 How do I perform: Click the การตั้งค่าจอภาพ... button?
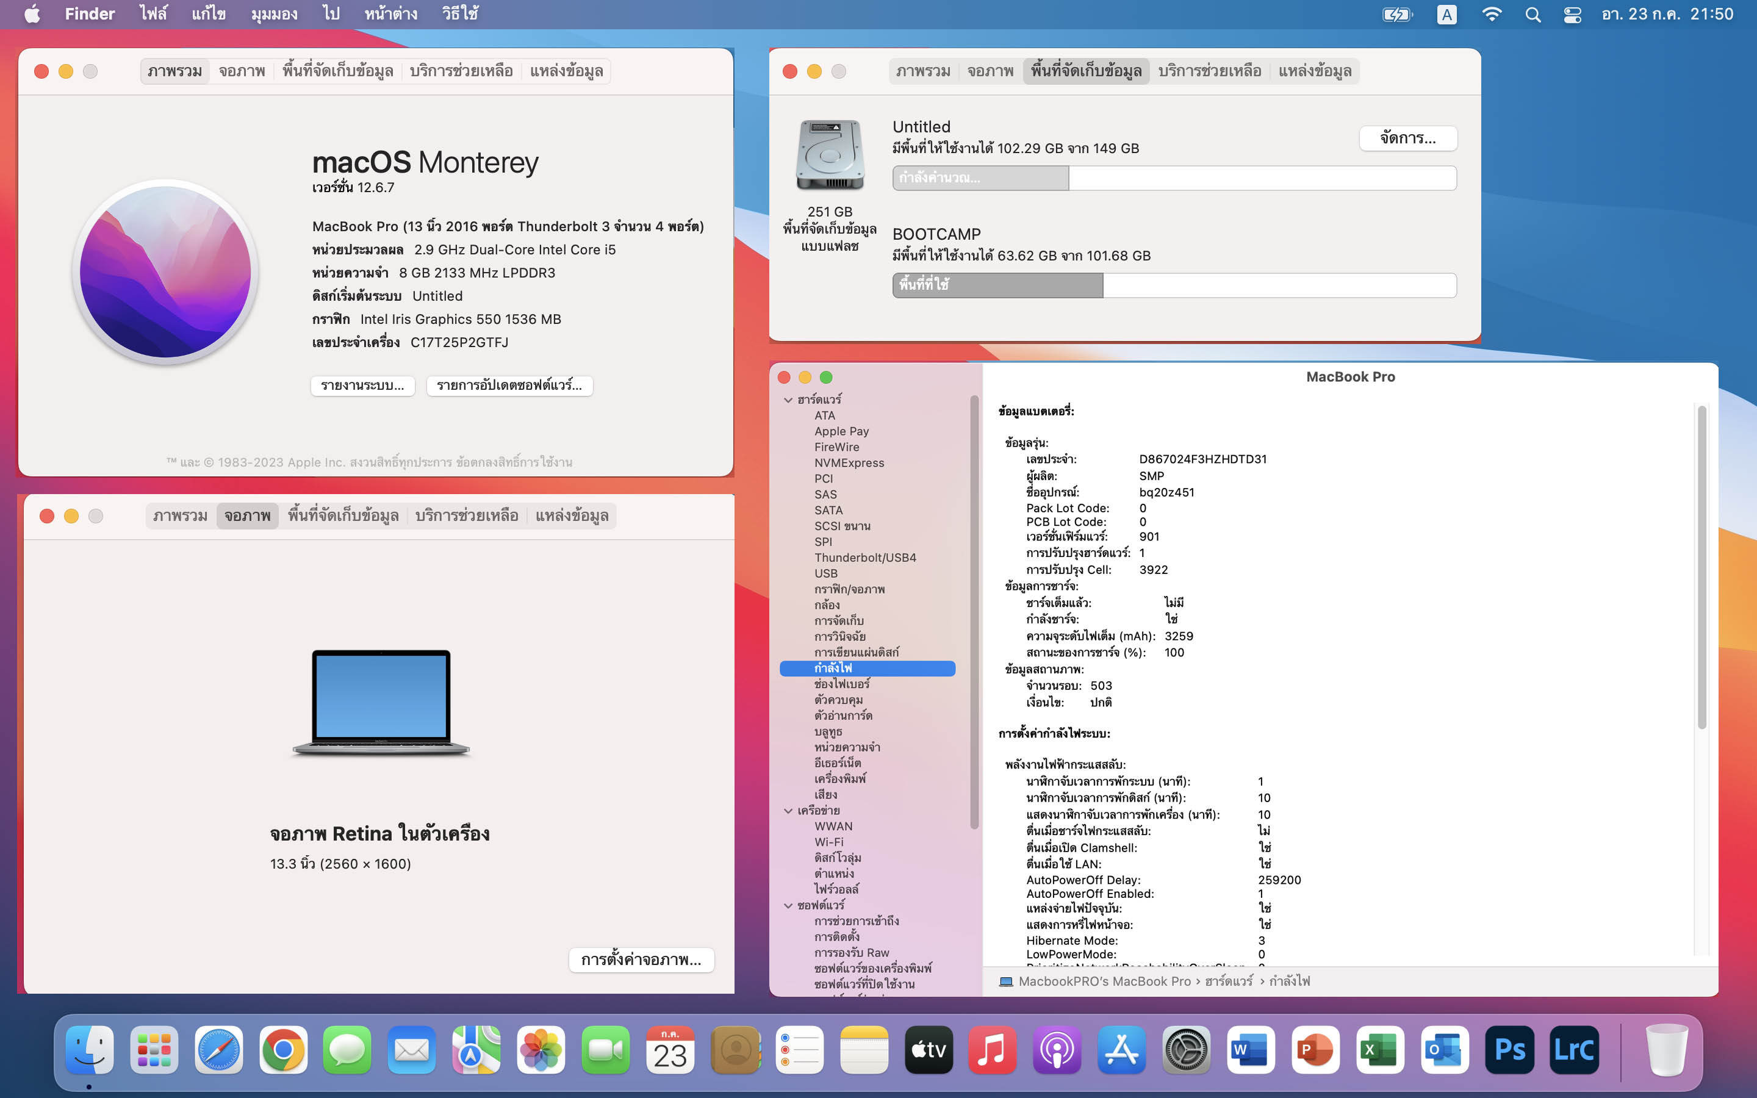pyautogui.click(x=641, y=960)
